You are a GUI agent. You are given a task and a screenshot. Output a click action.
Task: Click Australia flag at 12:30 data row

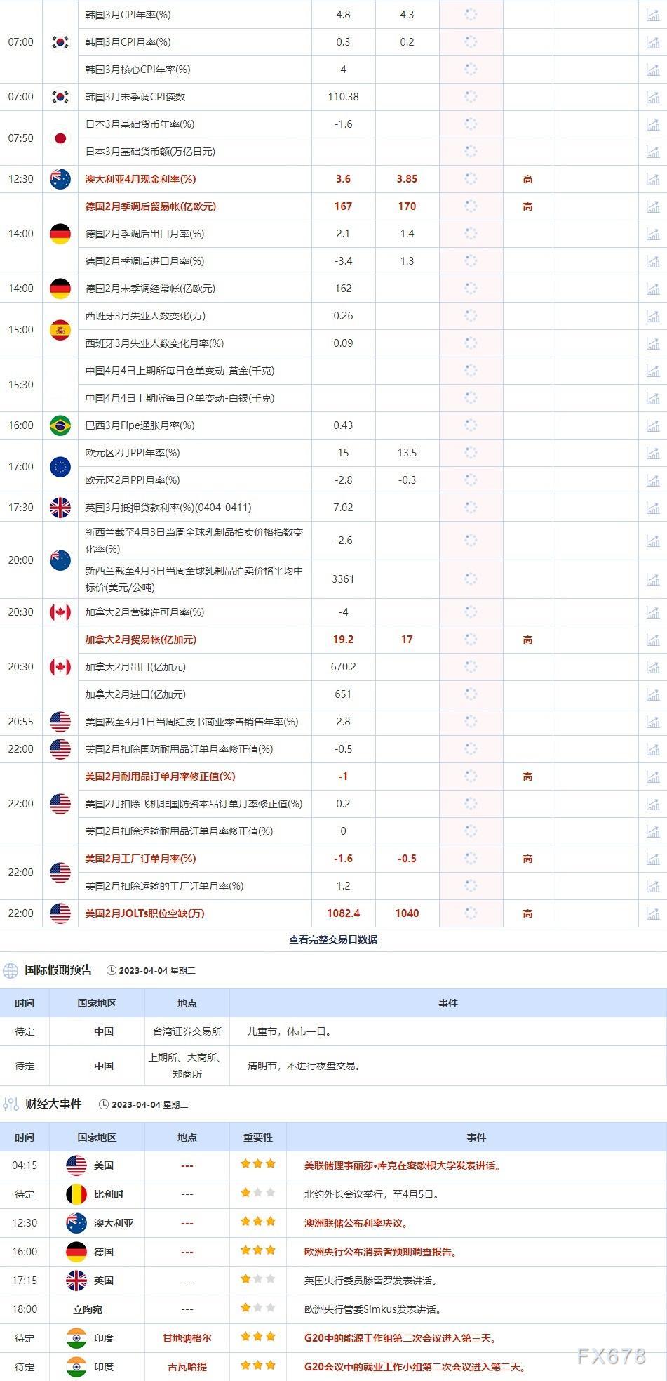pos(60,179)
